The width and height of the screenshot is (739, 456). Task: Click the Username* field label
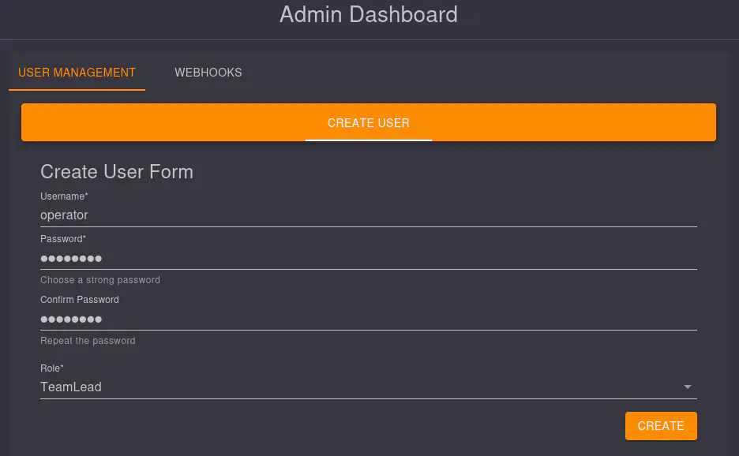click(x=64, y=196)
